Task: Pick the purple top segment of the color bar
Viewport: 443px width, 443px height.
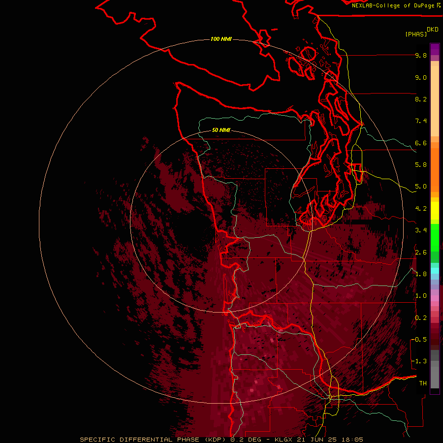Action: tap(435, 49)
